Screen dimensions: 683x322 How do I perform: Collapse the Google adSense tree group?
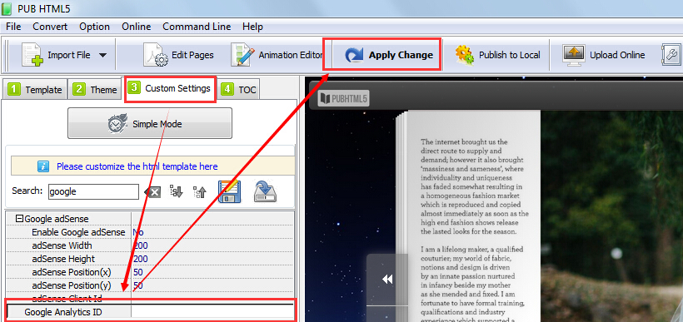coord(19,219)
